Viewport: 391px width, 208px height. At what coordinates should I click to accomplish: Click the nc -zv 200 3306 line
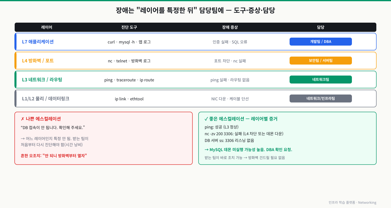pyautogui.click(x=244, y=134)
